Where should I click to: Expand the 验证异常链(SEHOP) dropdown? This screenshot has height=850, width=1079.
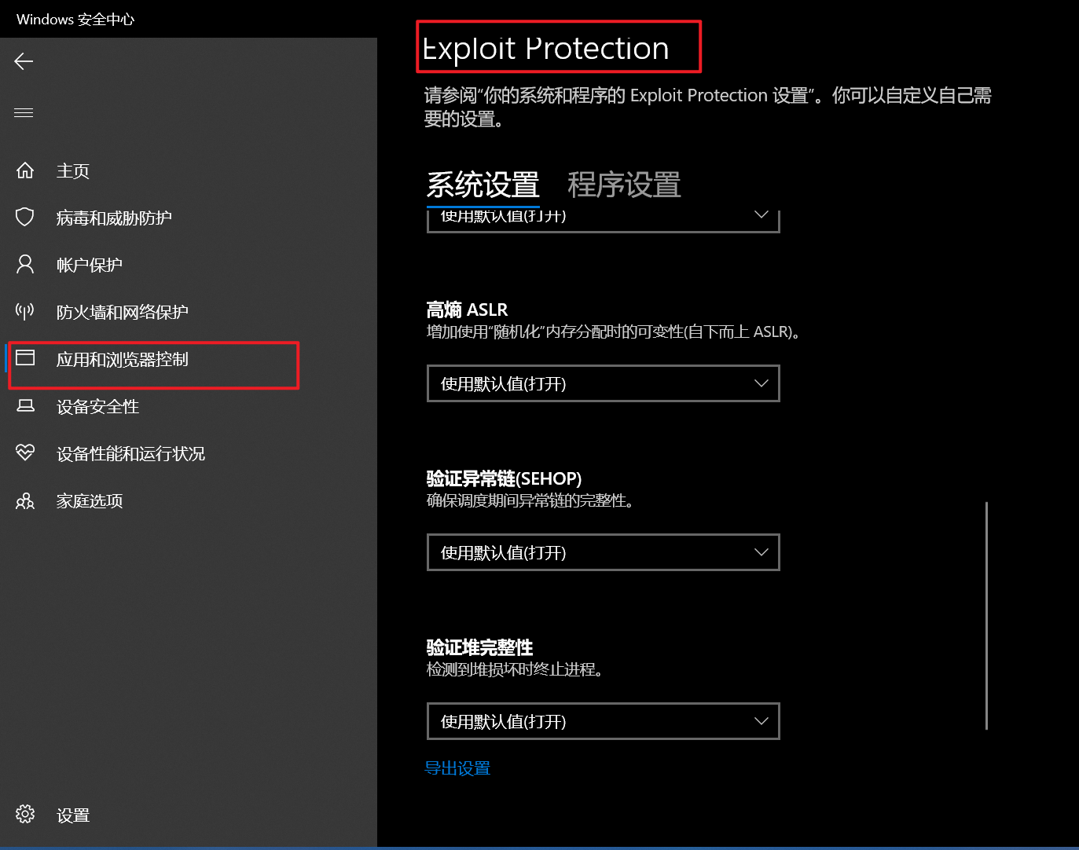603,552
